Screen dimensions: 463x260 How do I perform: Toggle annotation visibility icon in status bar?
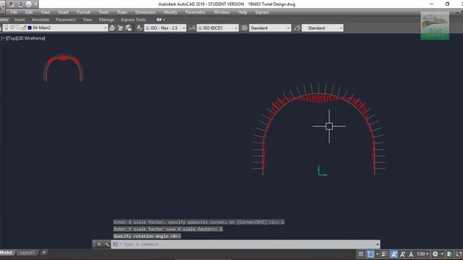coord(394,253)
